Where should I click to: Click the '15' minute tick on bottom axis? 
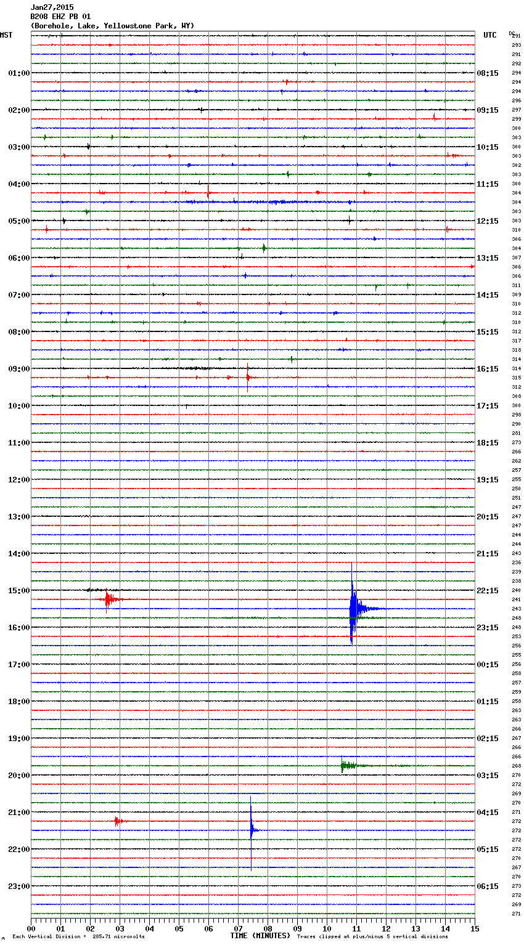(x=475, y=928)
